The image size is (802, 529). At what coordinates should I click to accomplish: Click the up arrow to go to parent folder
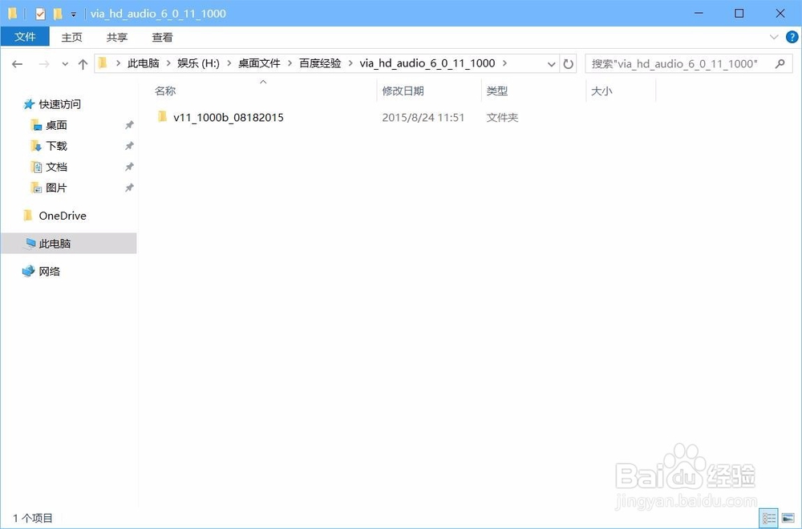(x=83, y=63)
